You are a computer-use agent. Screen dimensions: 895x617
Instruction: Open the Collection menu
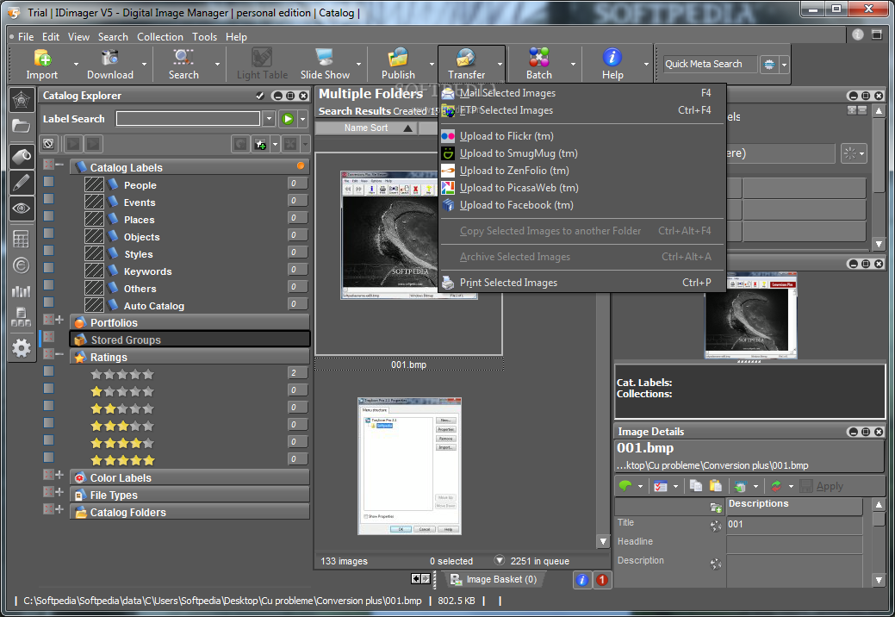[160, 36]
